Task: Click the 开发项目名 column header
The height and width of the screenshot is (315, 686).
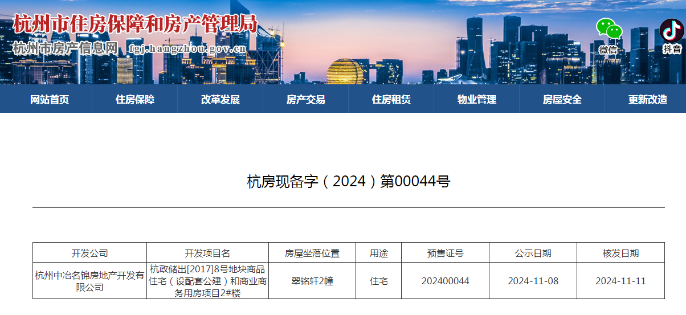Action: pyautogui.click(x=207, y=253)
